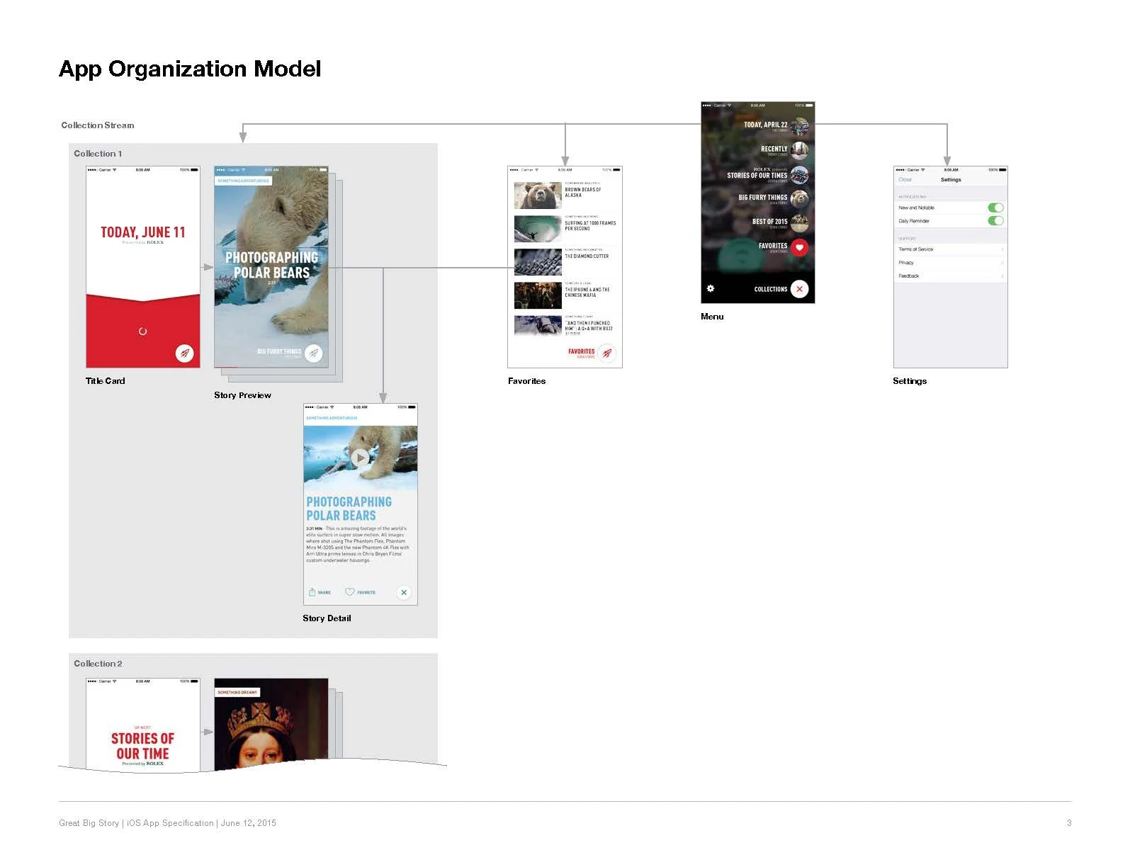Tap the rocket icon on Story Preview
Image resolution: width=1130 pixels, height=867 pixels.
[313, 353]
